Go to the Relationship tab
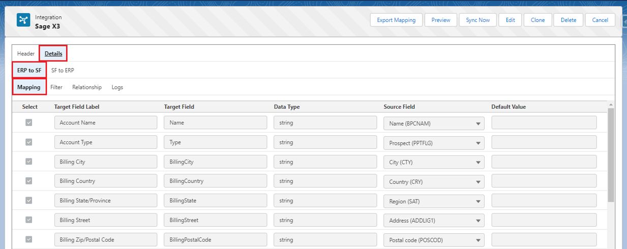 pos(87,87)
